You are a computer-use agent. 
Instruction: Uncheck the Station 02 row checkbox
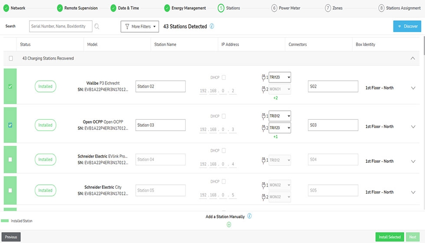(x=10, y=86)
